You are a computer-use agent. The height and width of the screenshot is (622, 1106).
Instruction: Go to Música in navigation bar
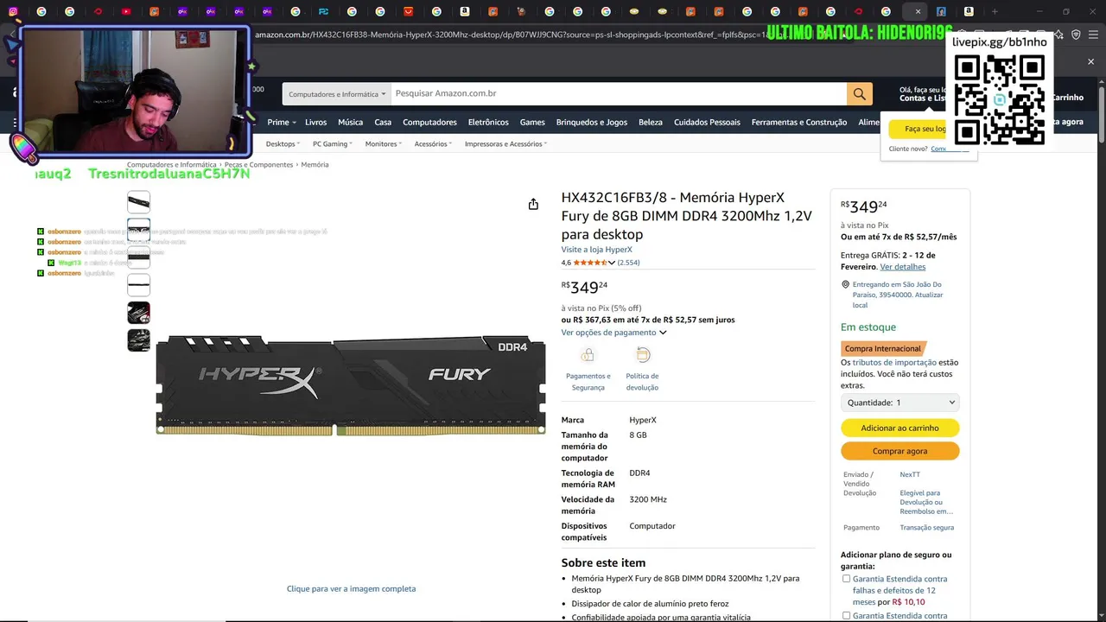[350, 123]
